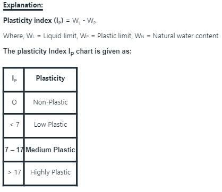Click the Low Plastic table cell

click(50, 125)
